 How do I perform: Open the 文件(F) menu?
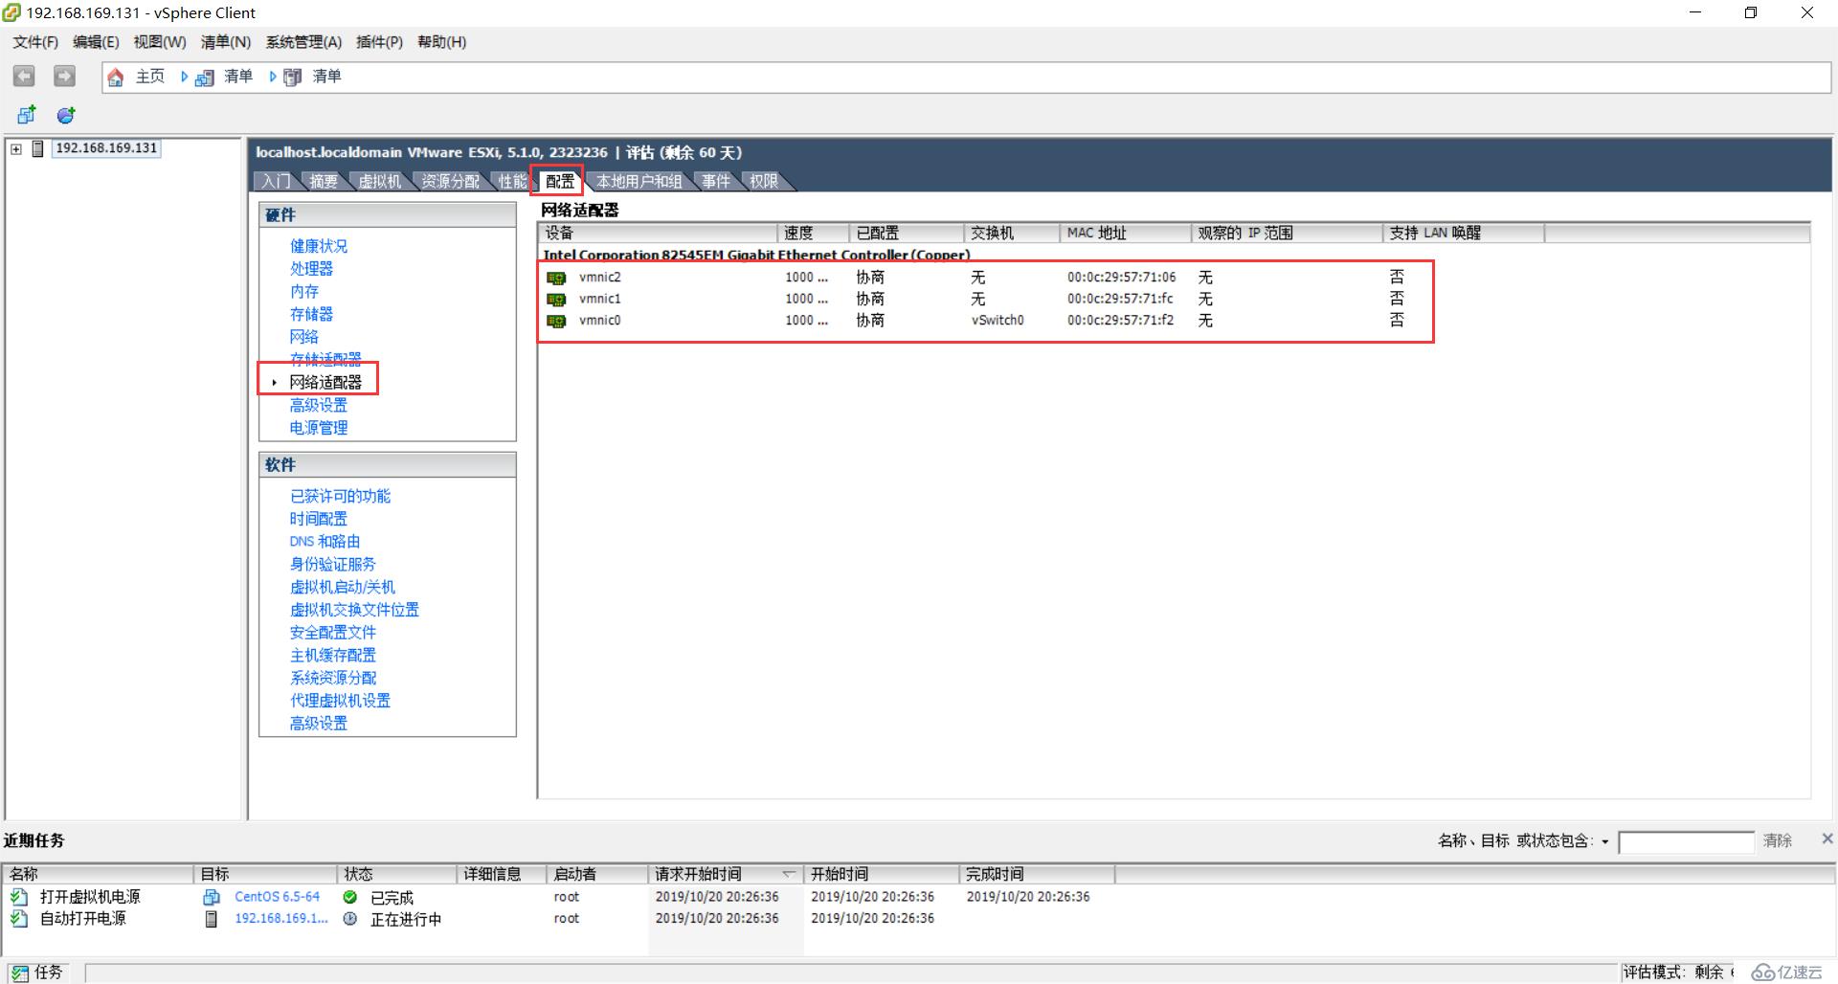[x=35, y=42]
